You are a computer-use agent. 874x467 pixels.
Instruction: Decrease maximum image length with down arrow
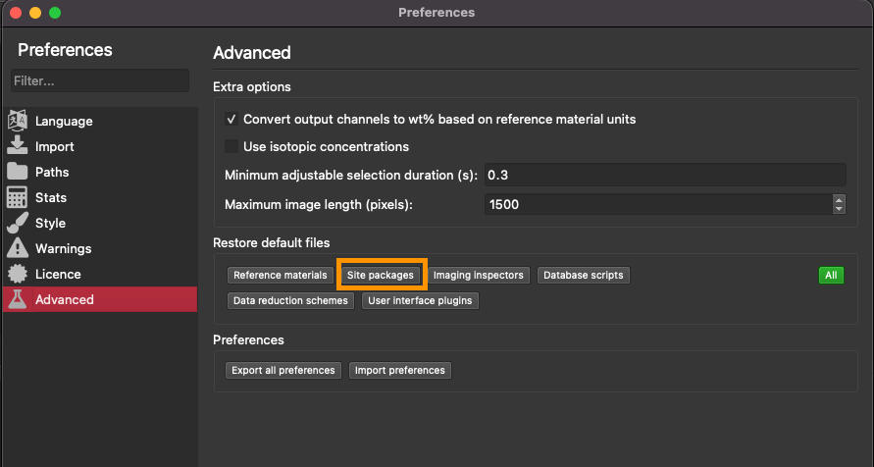pos(839,209)
